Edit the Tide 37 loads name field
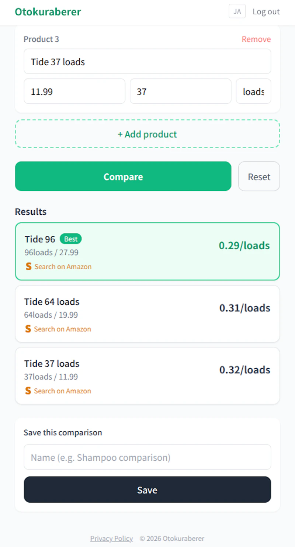 click(x=147, y=62)
